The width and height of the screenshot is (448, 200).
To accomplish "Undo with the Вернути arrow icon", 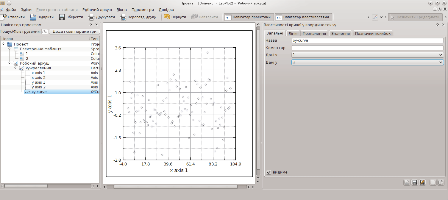I will click(167, 17).
